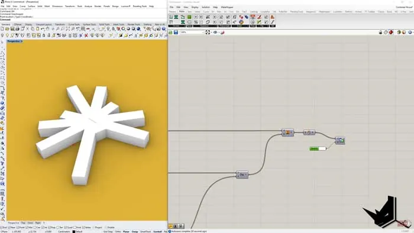Image resolution: width=414 pixels, height=233 pixels.
Task: Click the Print icon in Rhino toolbar
Action: click(17, 28)
